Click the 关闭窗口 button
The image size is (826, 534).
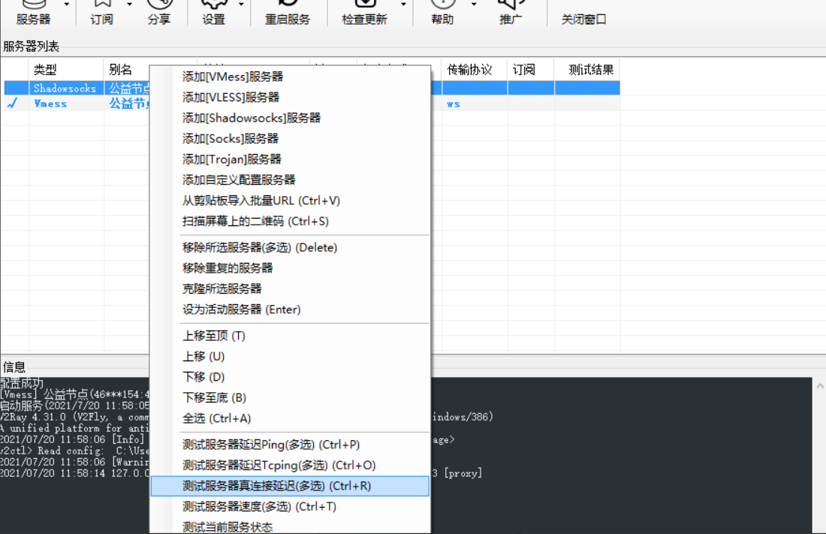(583, 20)
